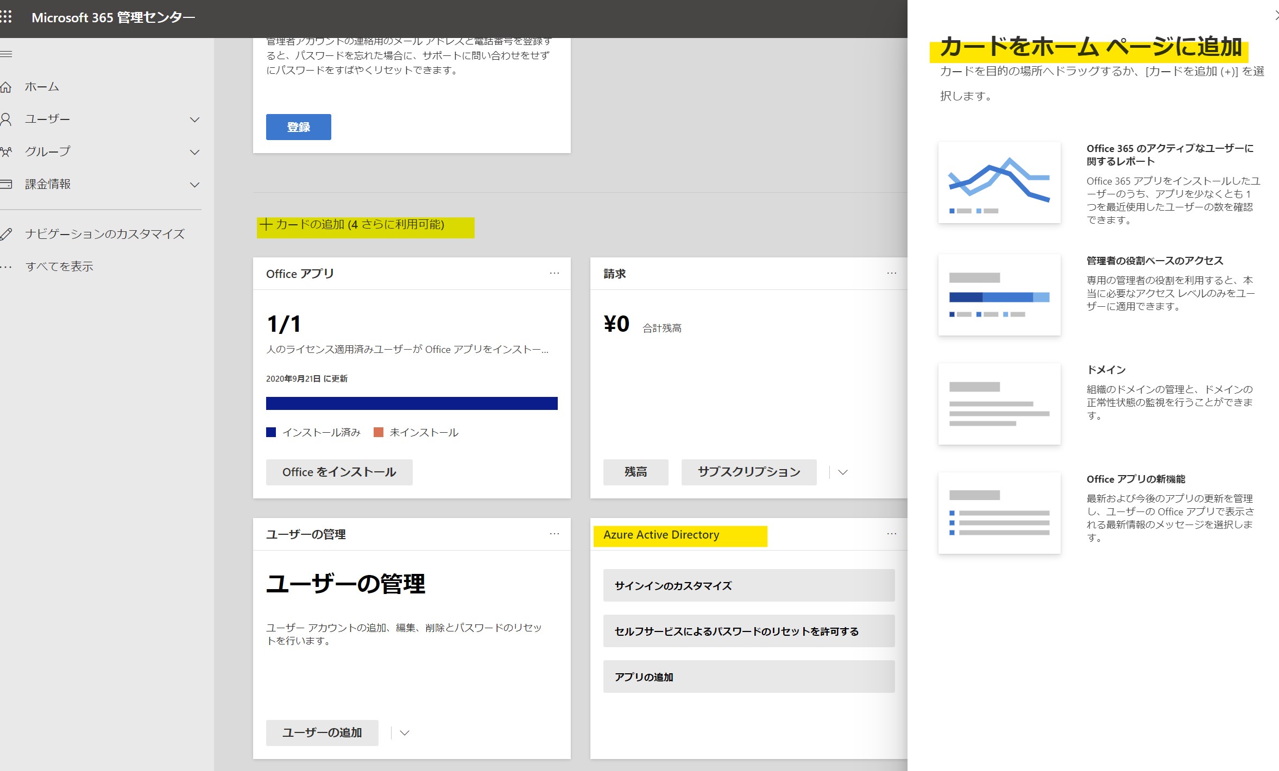This screenshot has width=1279, height=771.
Task: Open the more options menu on the Azure Active Directory card
Action: pyautogui.click(x=891, y=534)
